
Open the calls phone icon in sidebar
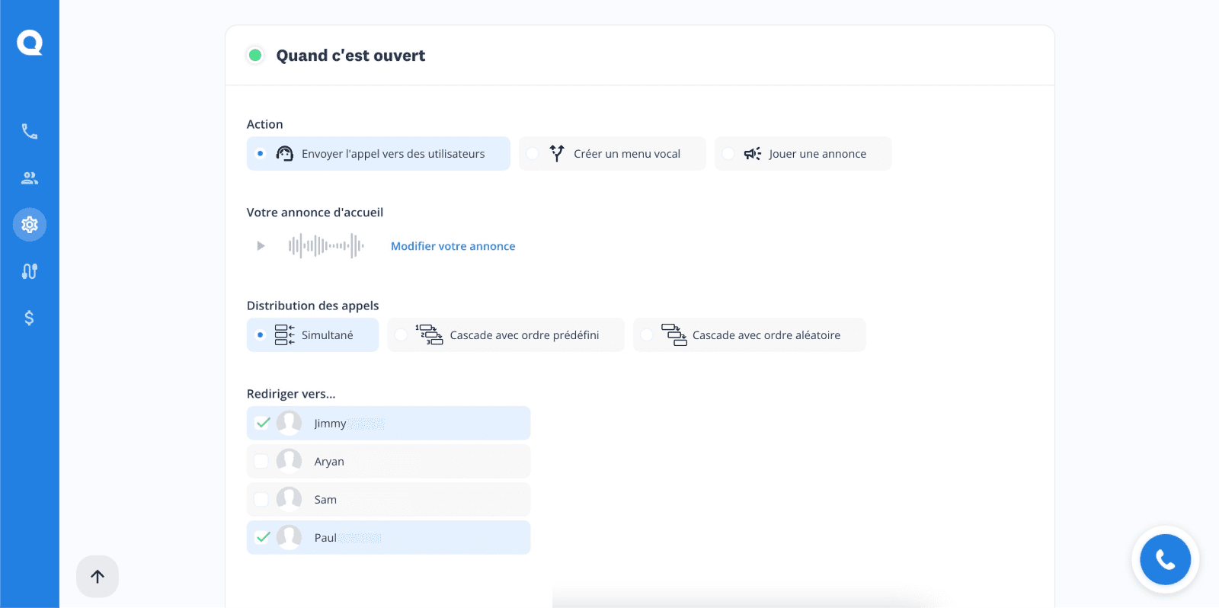point(30,132)
